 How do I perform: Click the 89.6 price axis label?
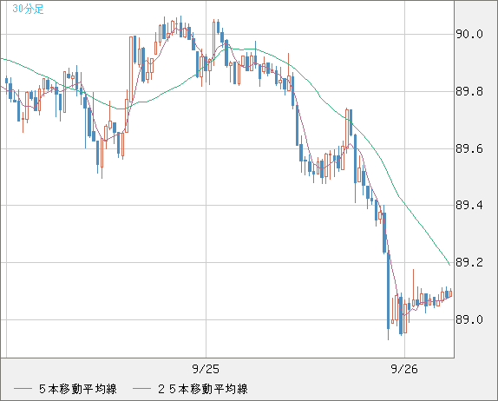click(469, 148)
